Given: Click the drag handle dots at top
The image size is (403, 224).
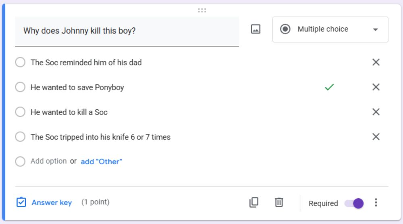Looking at the screenshot, I should 202,10.
